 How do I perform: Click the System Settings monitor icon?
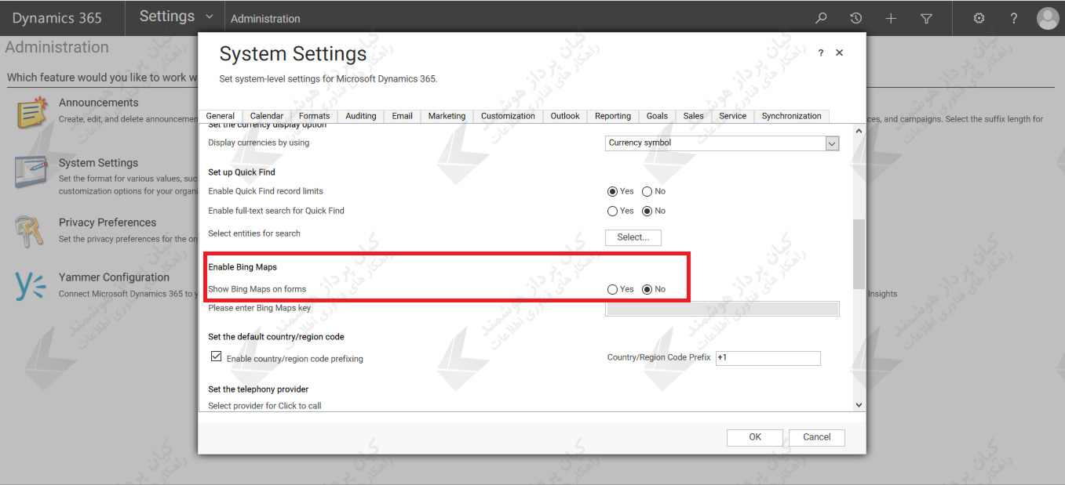(31, 172)
